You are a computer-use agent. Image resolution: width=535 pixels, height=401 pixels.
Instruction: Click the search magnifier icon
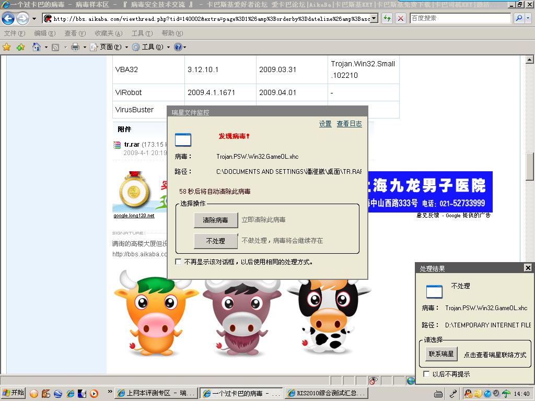(x=519, y=18)
